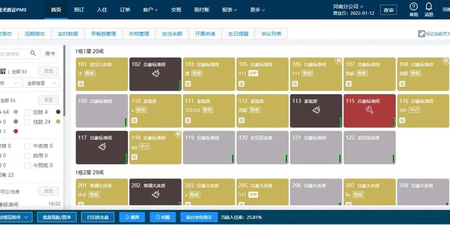Click the VIP tag on room 205
Image resolution: width=450 pixels, height=225 pixels.
point(253,195)
